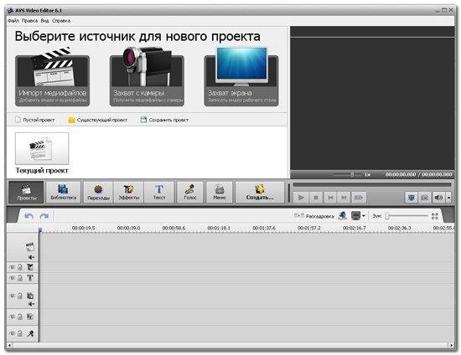Image resolution: width=461 pixels, height=355 pixels.
Task: Open the Справка menu
Action: point(61,21)
